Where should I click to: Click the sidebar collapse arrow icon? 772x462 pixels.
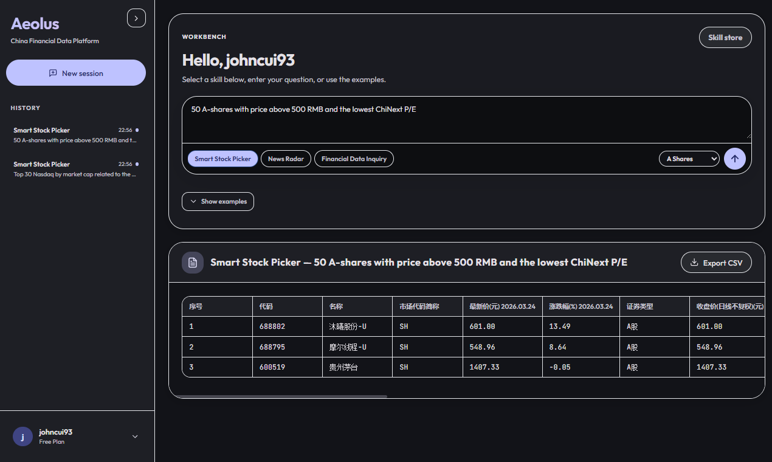[x=136, y=18]
